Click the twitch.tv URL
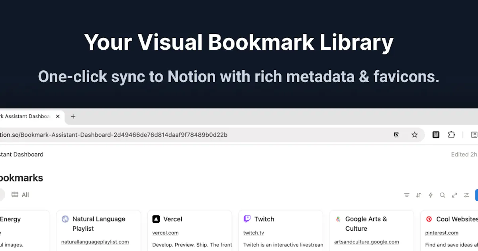Image resolution: width=478 pixels, height=251 pixels. pyautogui.click(x=254, y=233)
